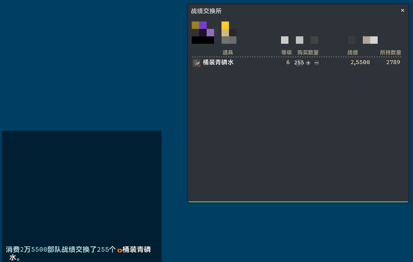
Task: Click the 2,5500 cost value
Action: pos(360,62)
